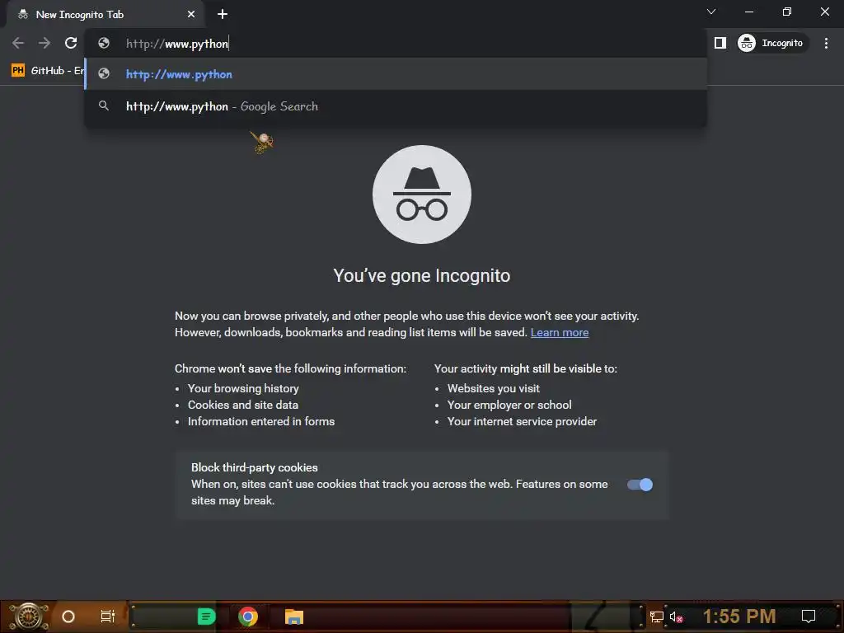
Task: Choose the http://www.python URL suggestion
Action: click(396, 74)
